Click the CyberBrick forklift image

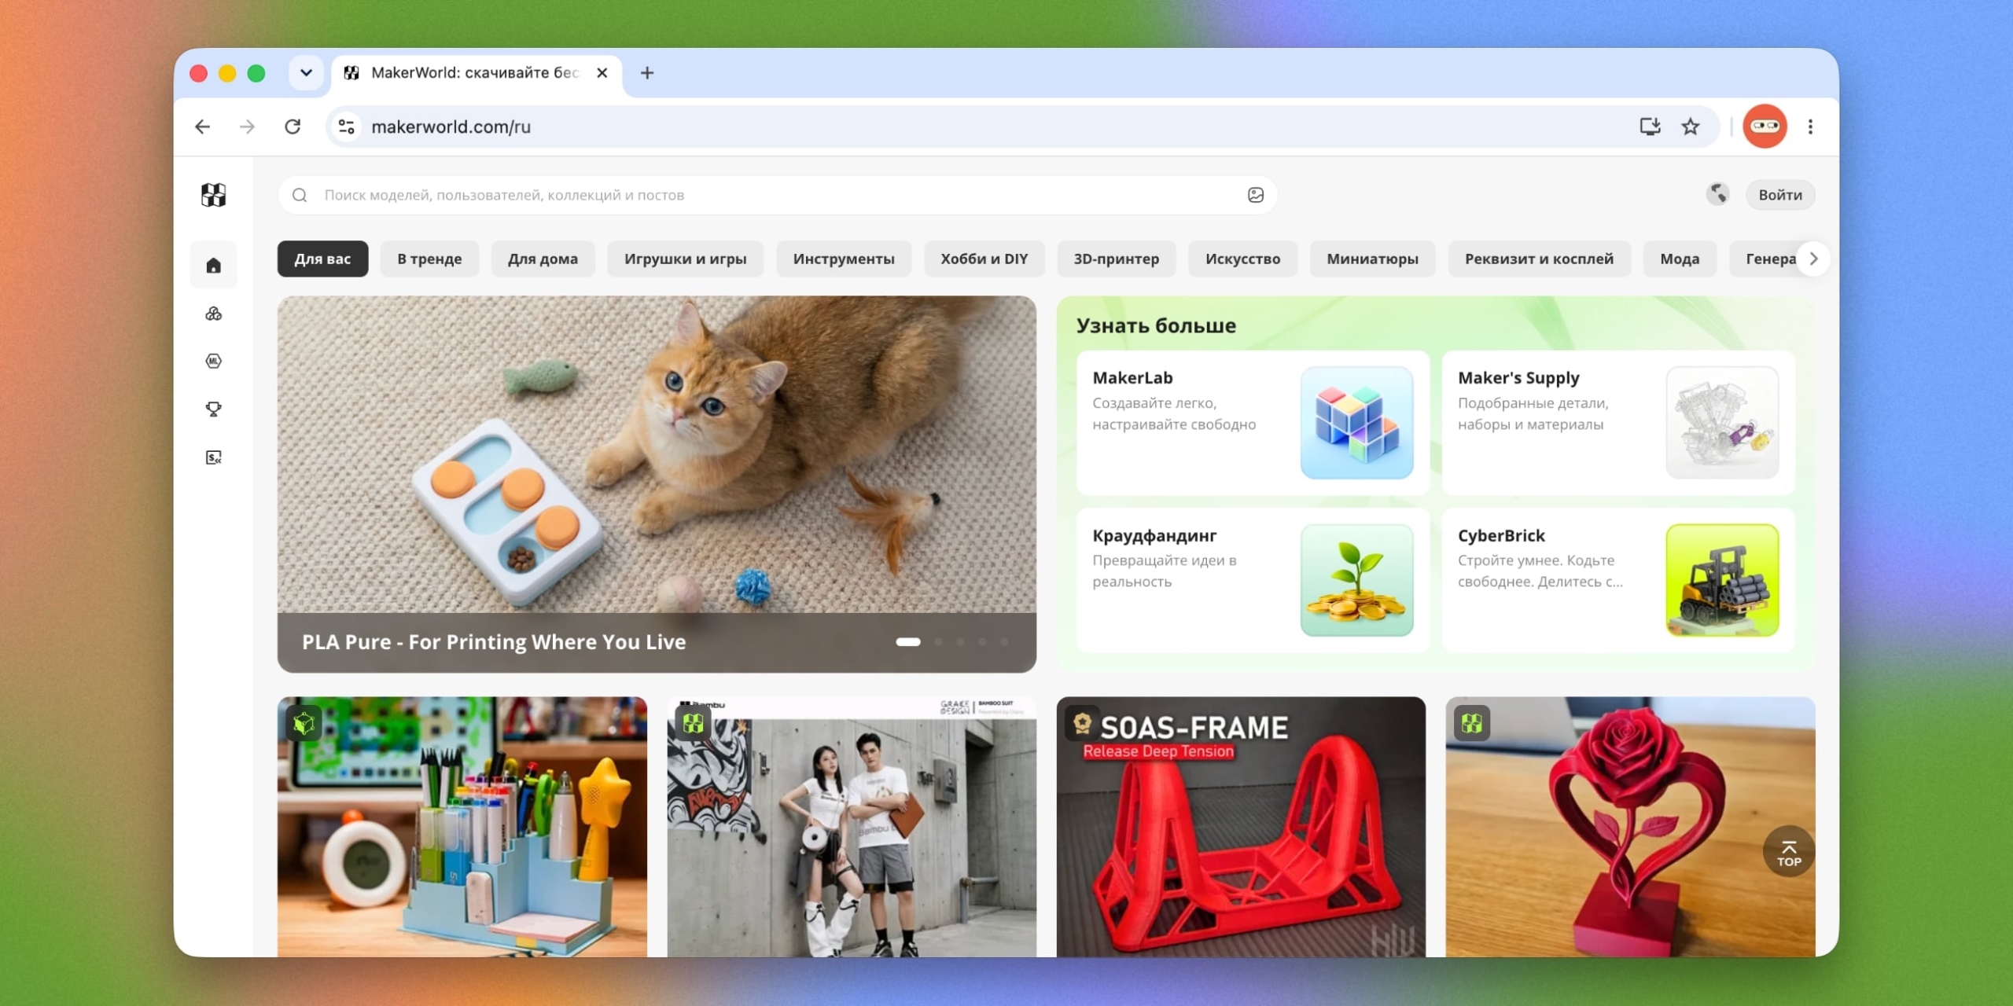[1722, 580]
